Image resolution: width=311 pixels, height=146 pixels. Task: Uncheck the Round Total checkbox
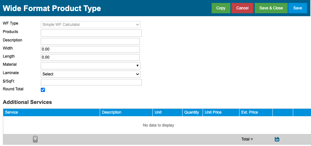(x=43, y=90)
